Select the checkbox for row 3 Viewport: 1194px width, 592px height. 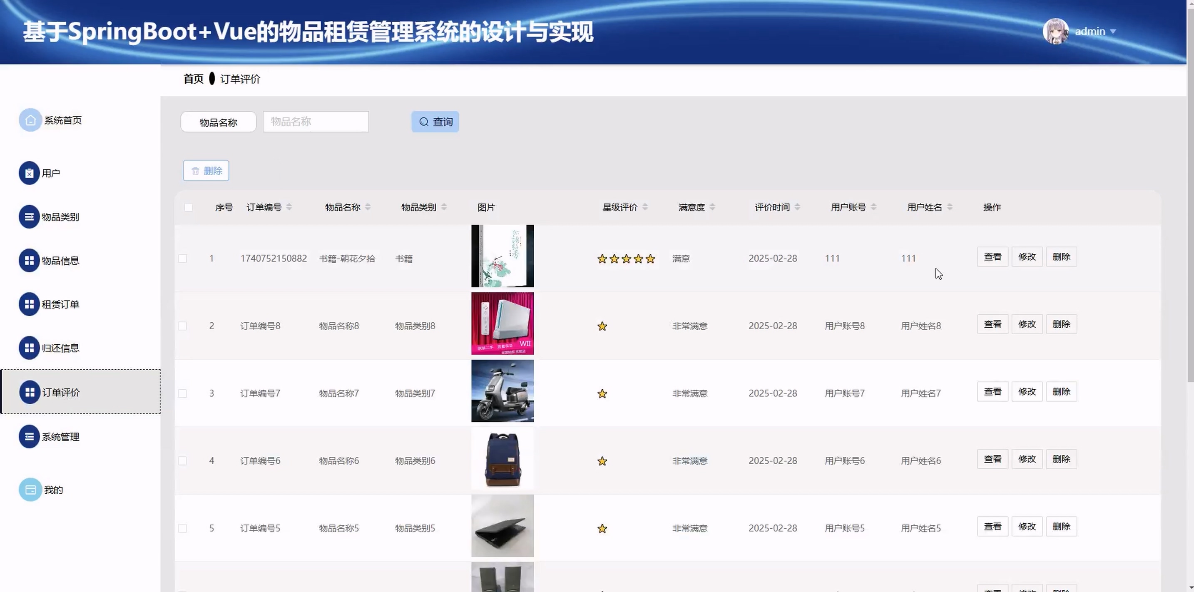click(x=182, y=393)
